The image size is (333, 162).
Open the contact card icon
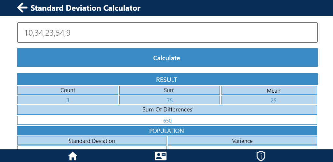(x=161, y=156)
